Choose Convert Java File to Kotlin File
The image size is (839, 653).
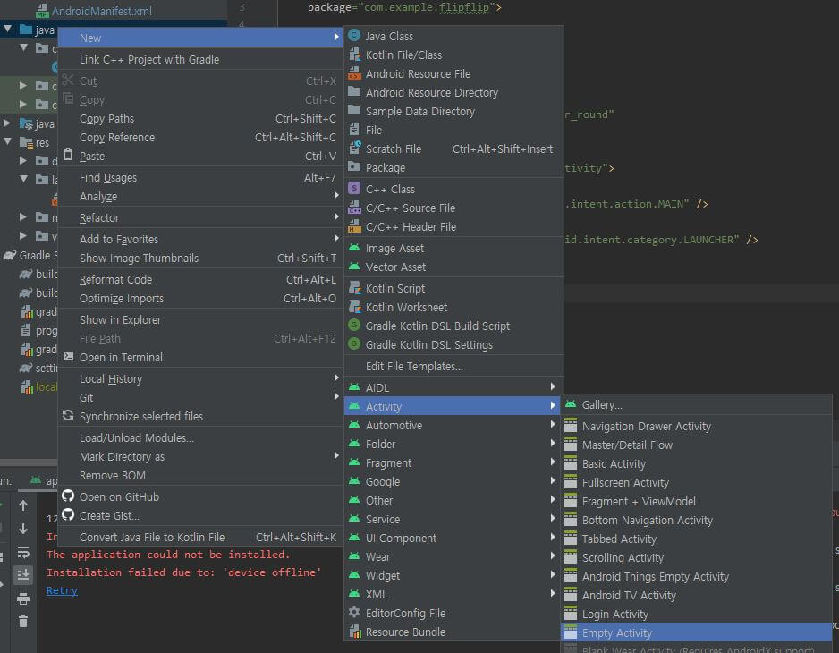point(200,537)
